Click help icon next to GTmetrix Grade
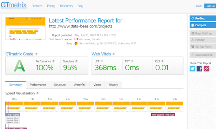The width and height of the screenshot is (216, 129). point(36,54)
